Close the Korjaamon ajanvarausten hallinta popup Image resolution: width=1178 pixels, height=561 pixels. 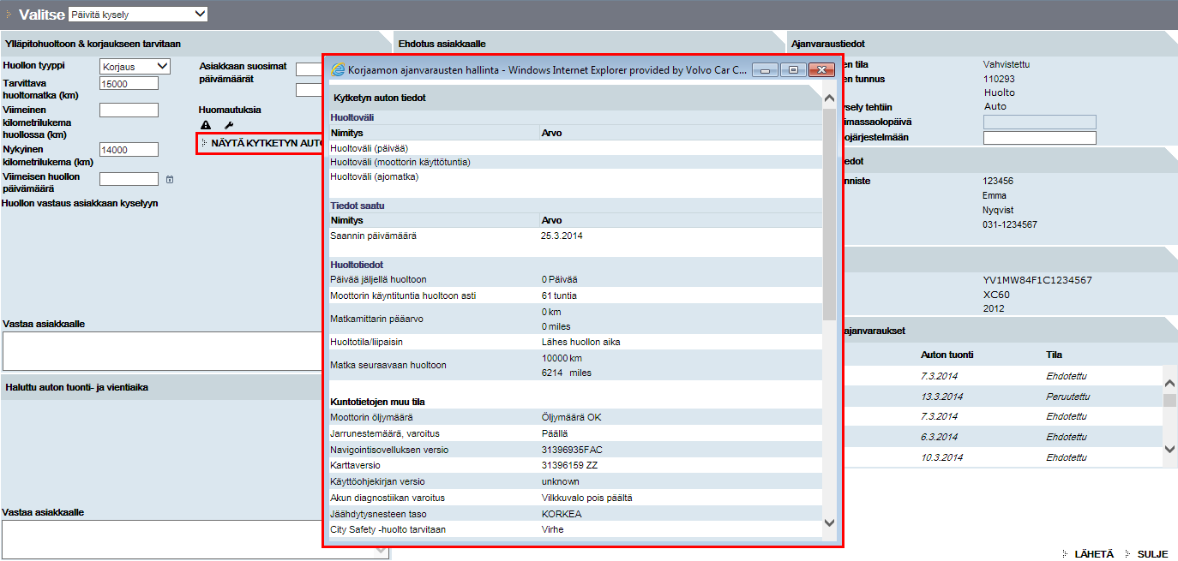(x=821, y=69)
